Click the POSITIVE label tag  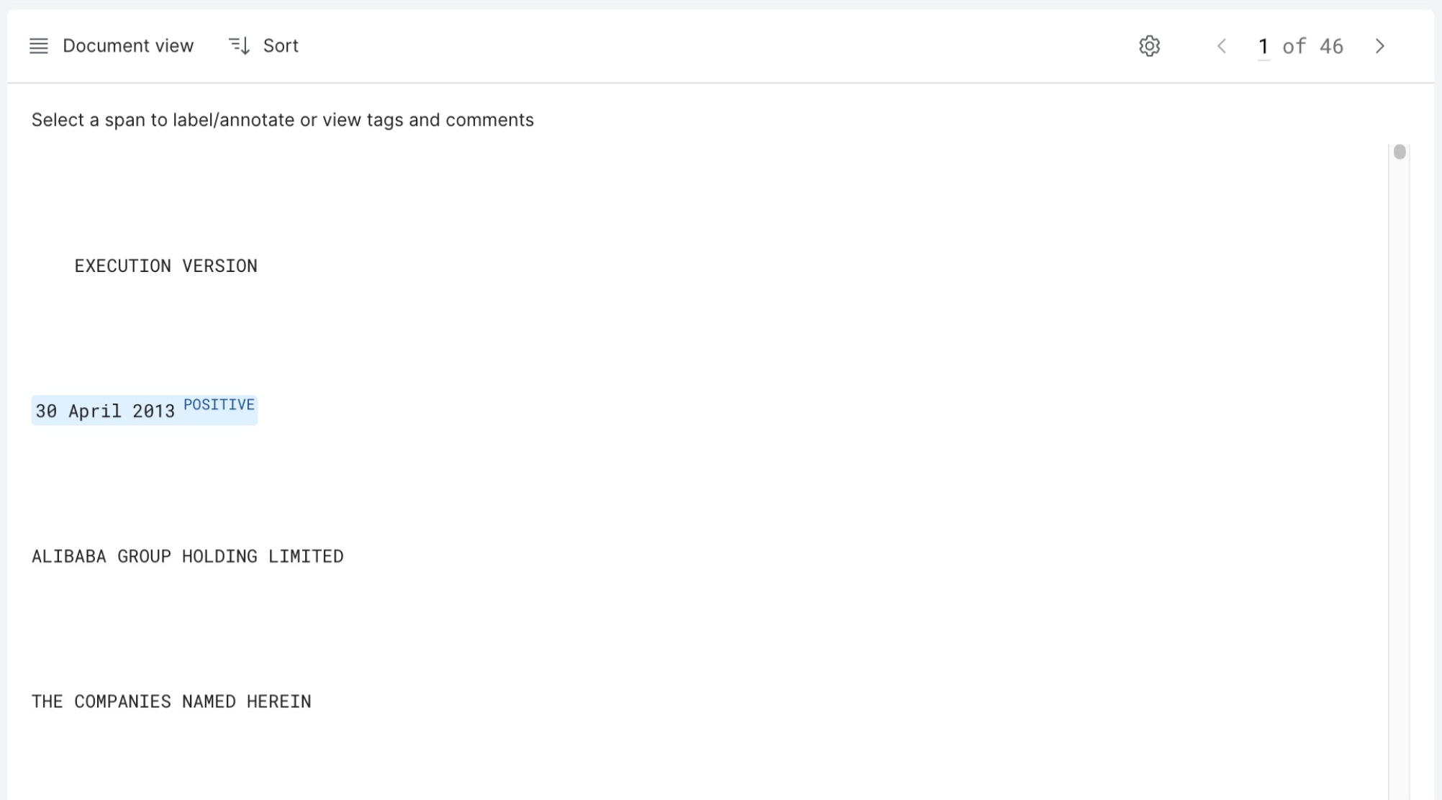coord(219,405)
